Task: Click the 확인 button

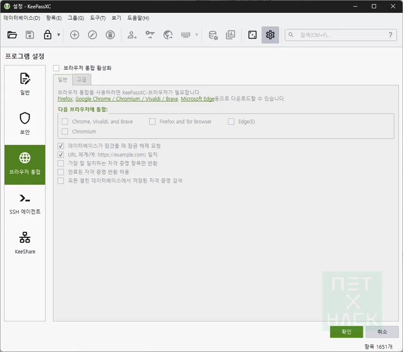Action: coord(346,332)
